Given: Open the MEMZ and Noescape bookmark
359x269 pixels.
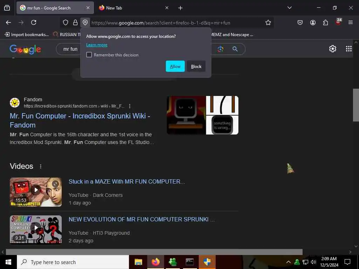Looking at the screenshot, I should 232,35.
